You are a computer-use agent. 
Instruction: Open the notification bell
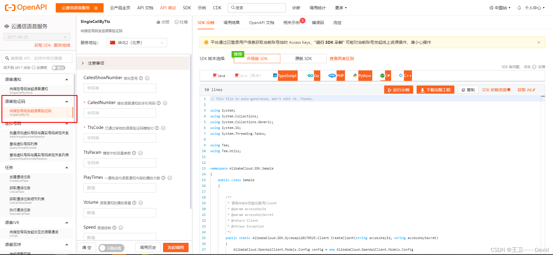click(519, 8)
